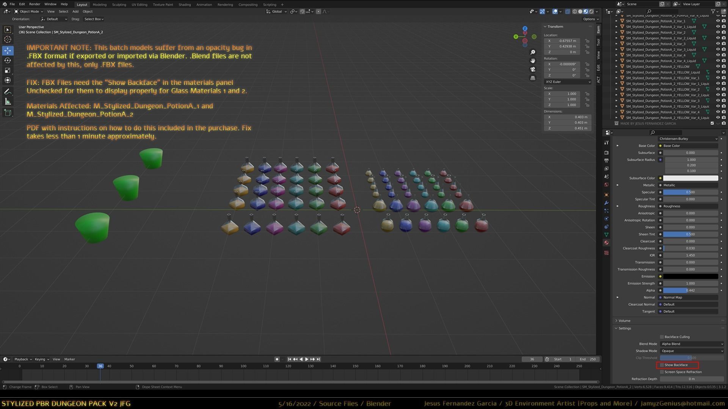This screenshot has height=409, width=728.
Task: Collapse the Settings panel
Action: pos(624,328)
